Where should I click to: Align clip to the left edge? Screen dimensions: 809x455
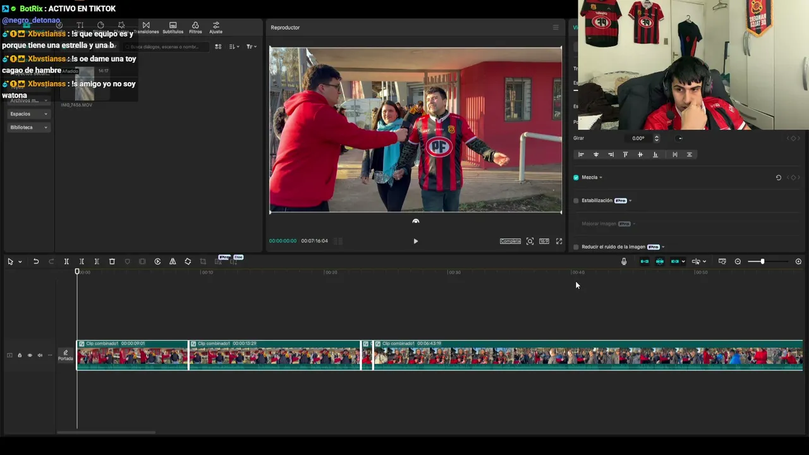581,155
